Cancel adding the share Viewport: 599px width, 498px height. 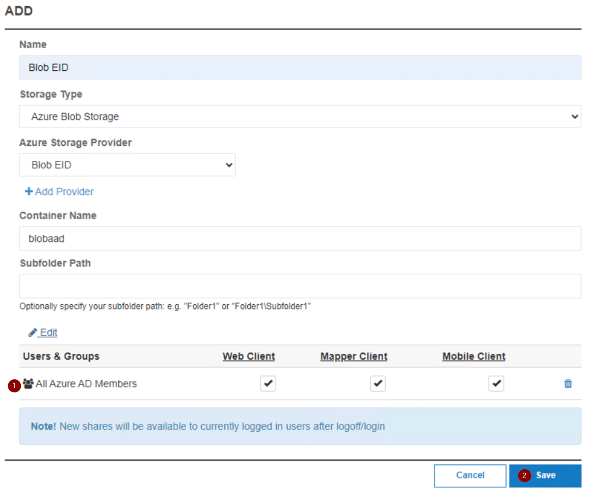point(470,475)
